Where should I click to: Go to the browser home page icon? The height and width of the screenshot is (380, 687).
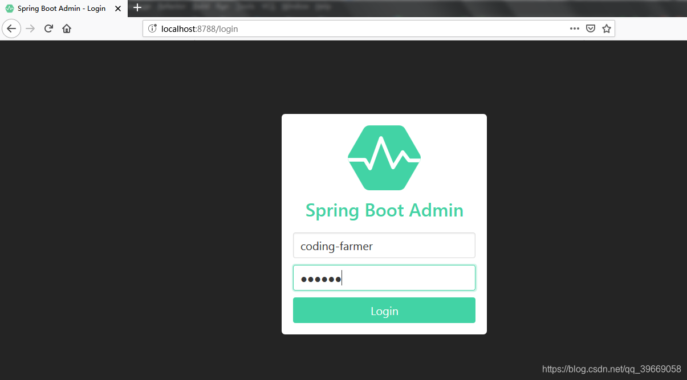click(x=67, y=28)
